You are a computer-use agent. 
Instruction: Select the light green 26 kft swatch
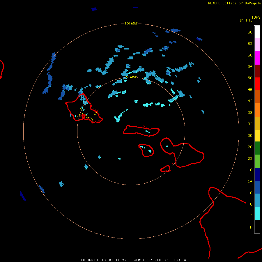[257, 161]
